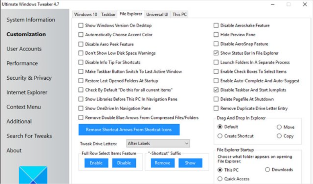313x184 pixels.
Task: Select This PC startup folder radio
Action: 220,170
